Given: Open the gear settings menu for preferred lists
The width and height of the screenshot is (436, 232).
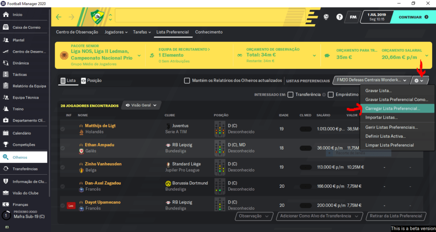Looking at the screenshot, I should click(x=420, y=80).
